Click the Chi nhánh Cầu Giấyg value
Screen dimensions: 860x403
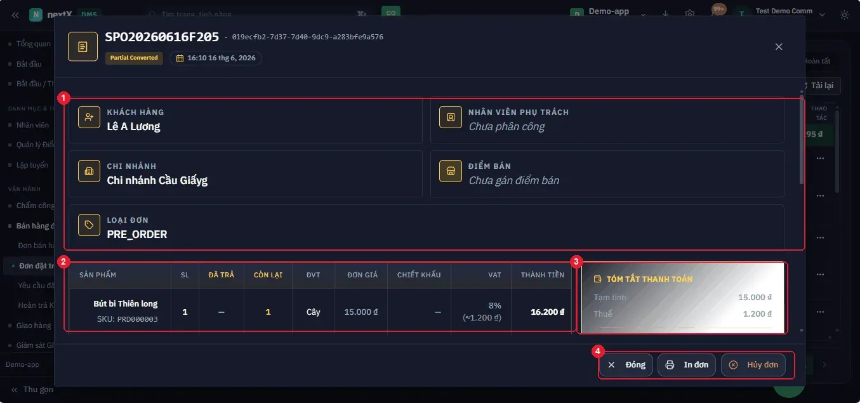coord(157,180)
